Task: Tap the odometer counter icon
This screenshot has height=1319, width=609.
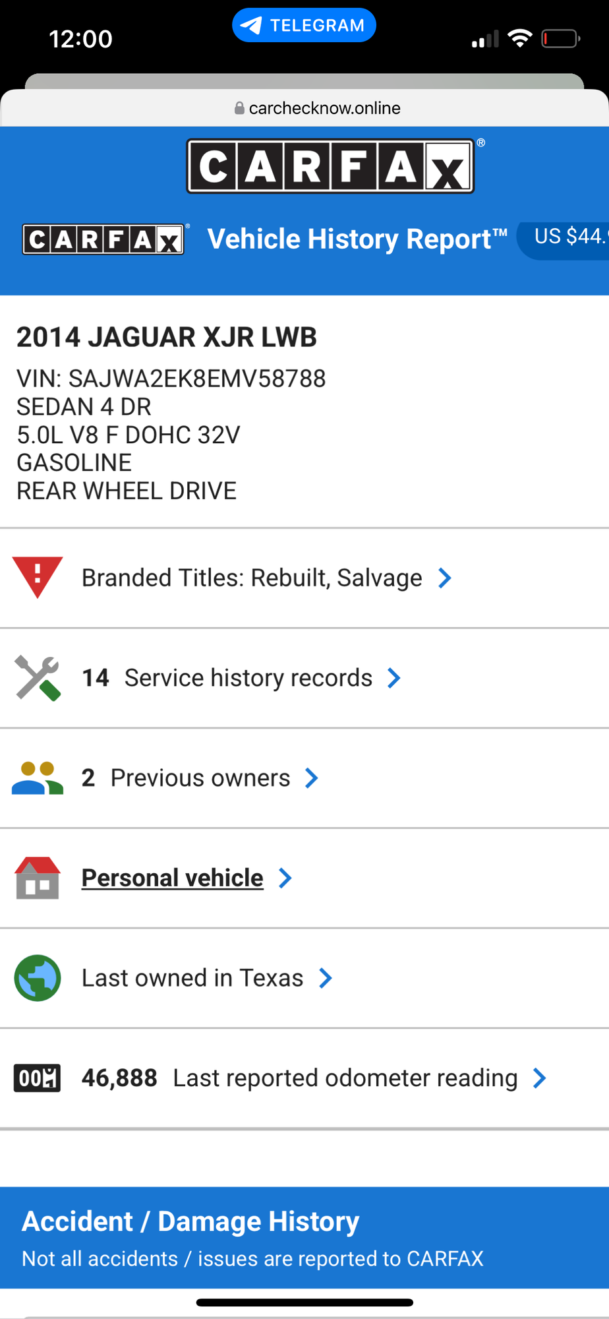Action: coord(38,1078)
